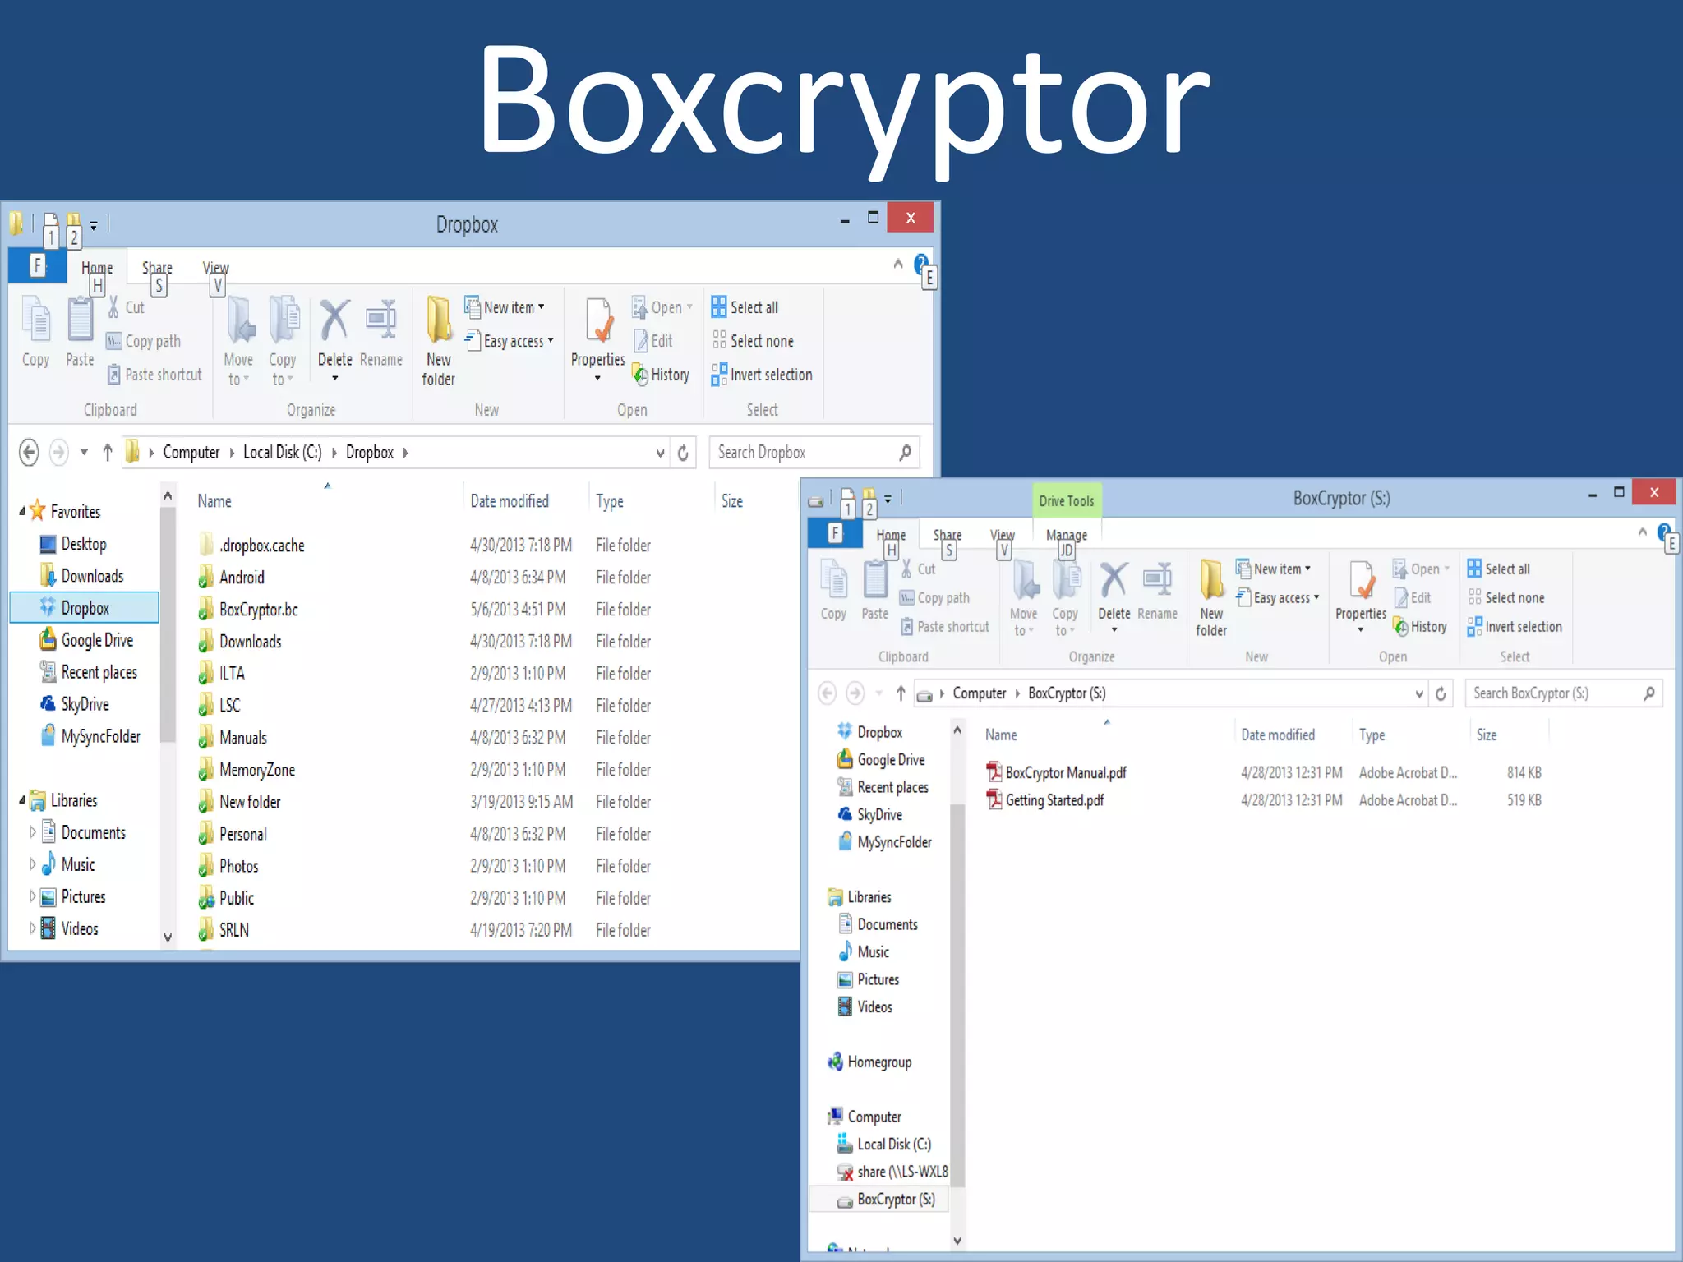Viewport: 1683px width, 1262px height.
Task: Expand Documents library in Dropbox window
Action: 33,832
